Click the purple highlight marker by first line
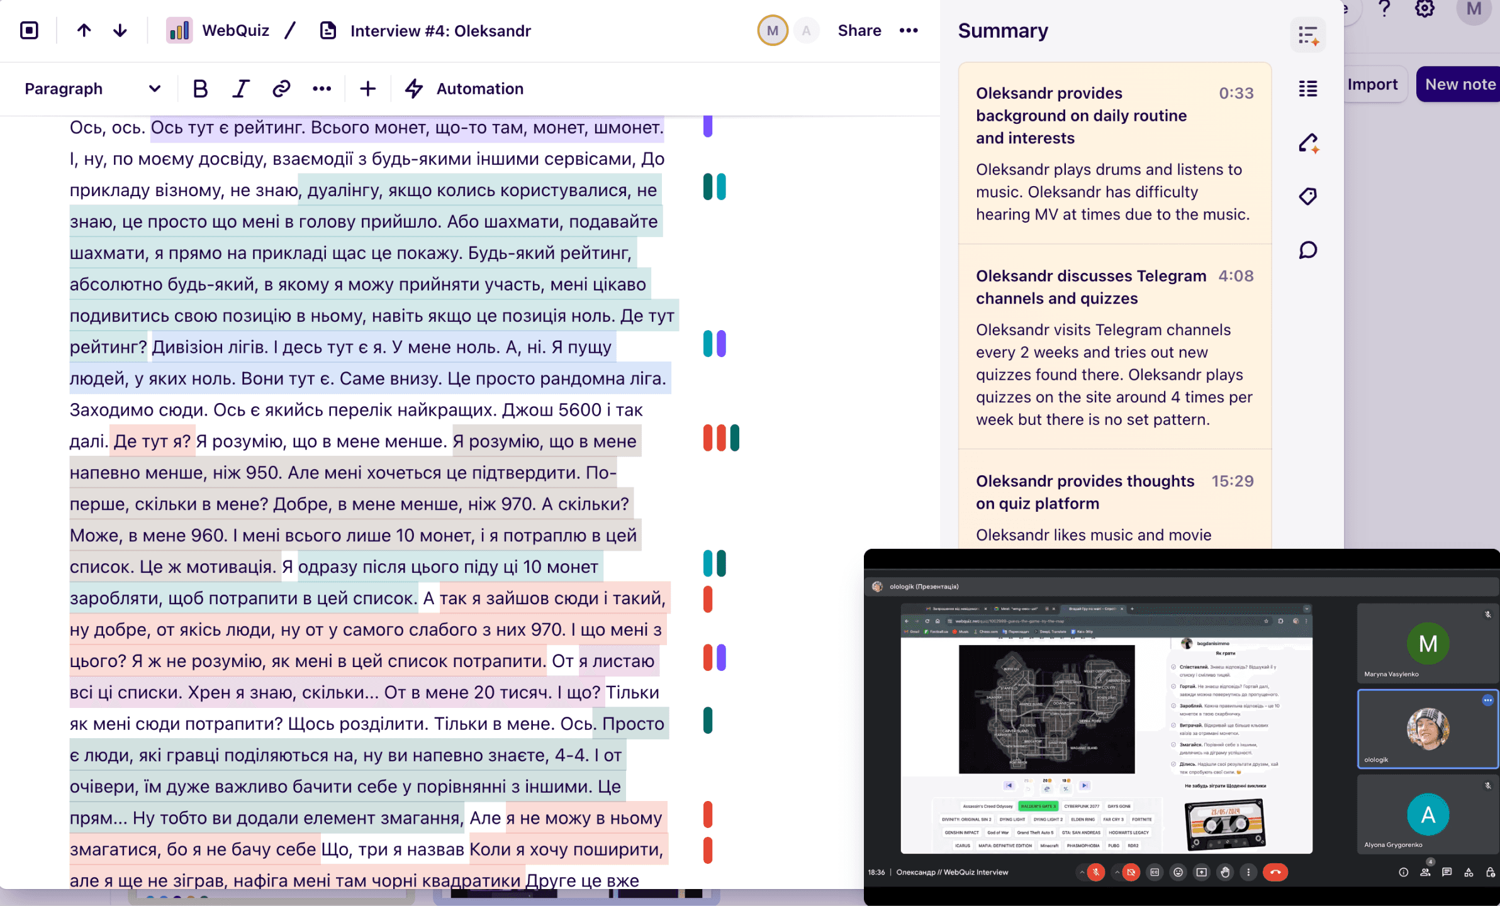Viewport: 1500px width, 906px height. (707, 126)
